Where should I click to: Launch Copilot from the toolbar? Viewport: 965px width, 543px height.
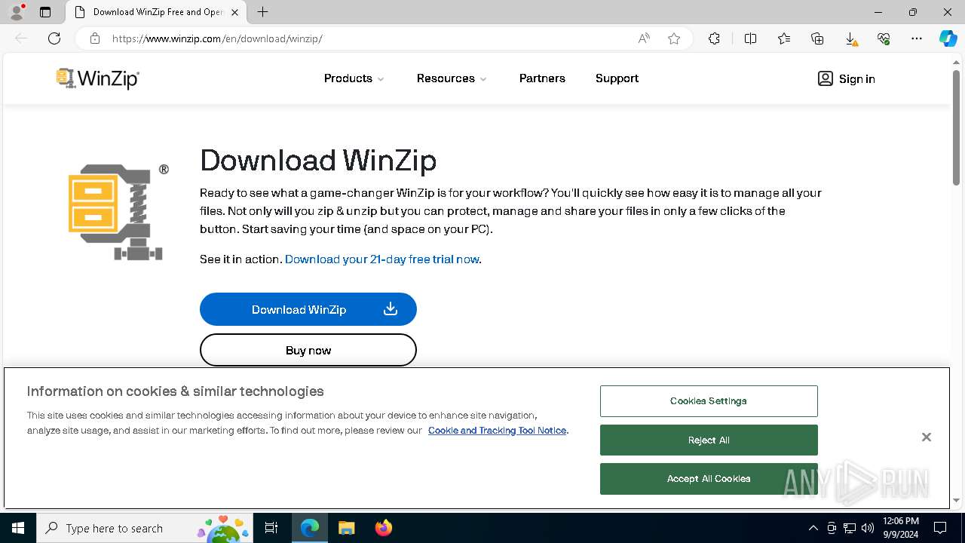pos(948,38)
